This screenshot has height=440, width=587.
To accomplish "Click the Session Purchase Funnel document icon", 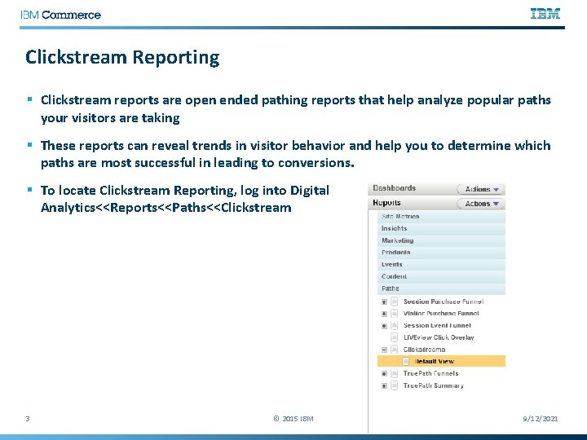I will coord(395,301).
